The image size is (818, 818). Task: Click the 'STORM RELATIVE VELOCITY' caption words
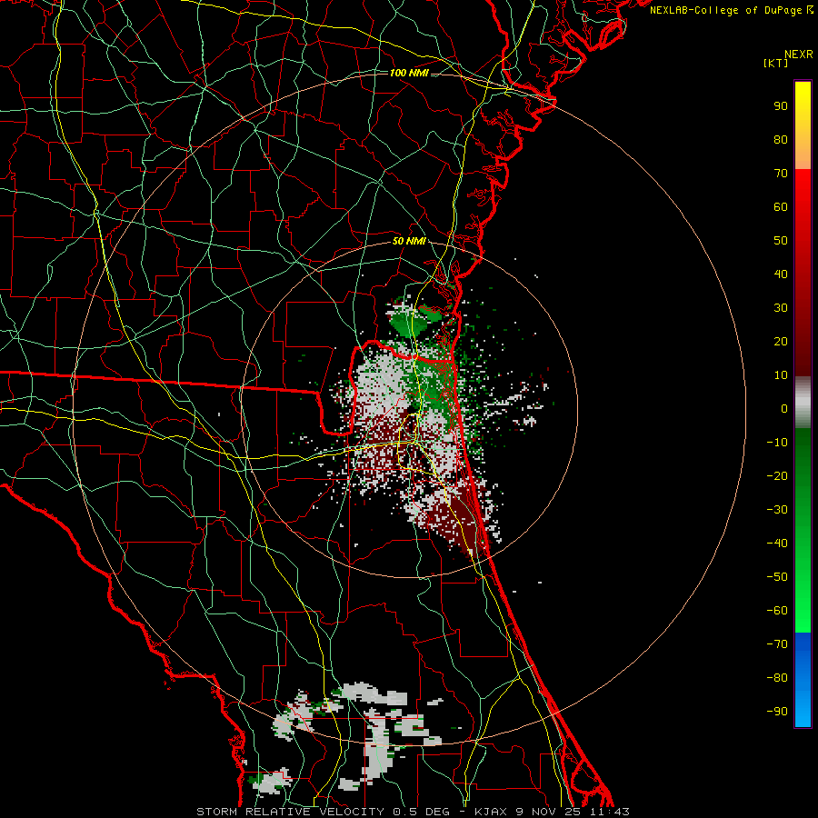tap(291, 812)
